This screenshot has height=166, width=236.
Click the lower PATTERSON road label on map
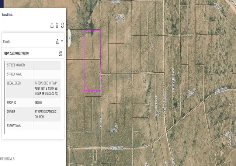coord(117,148)
